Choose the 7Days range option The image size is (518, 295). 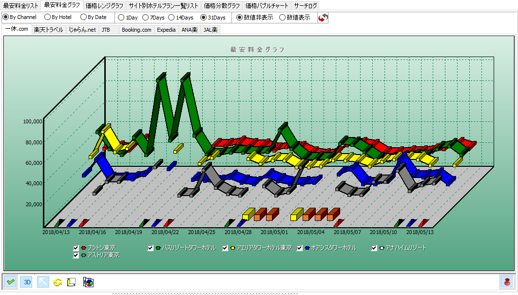click(x=145, y=18)
